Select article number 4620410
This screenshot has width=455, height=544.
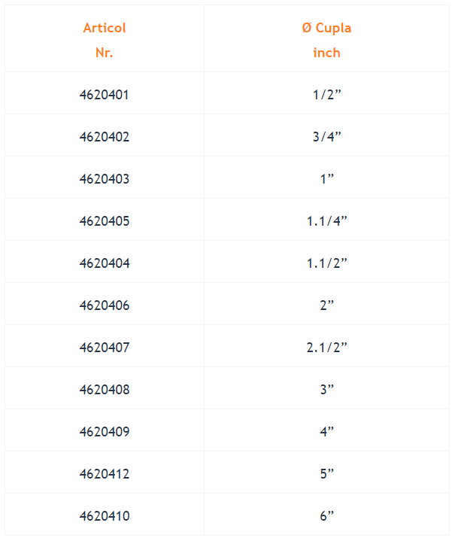[x=105, y=516]
